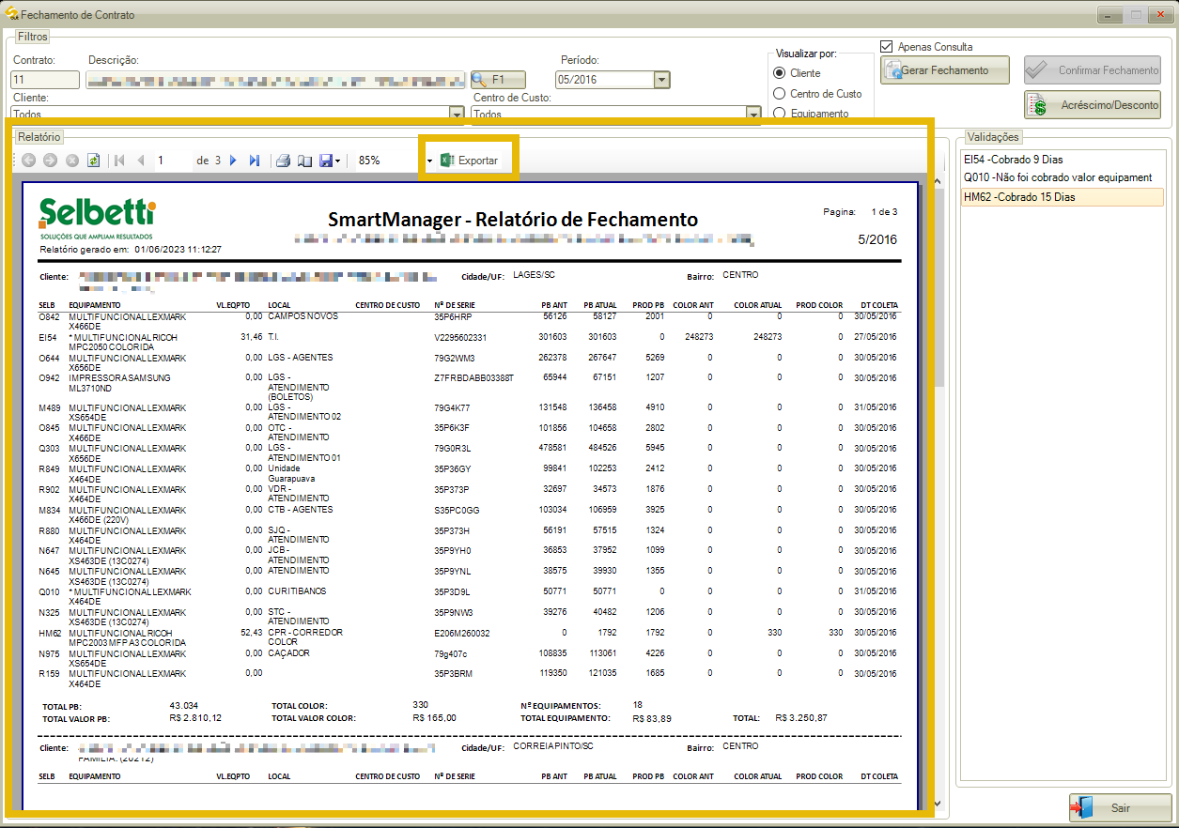The height and width of the screenshot is (828, 1179).
Task: Open the Centro de Custo filter dropdown
Action: click(x=752, y=114)
